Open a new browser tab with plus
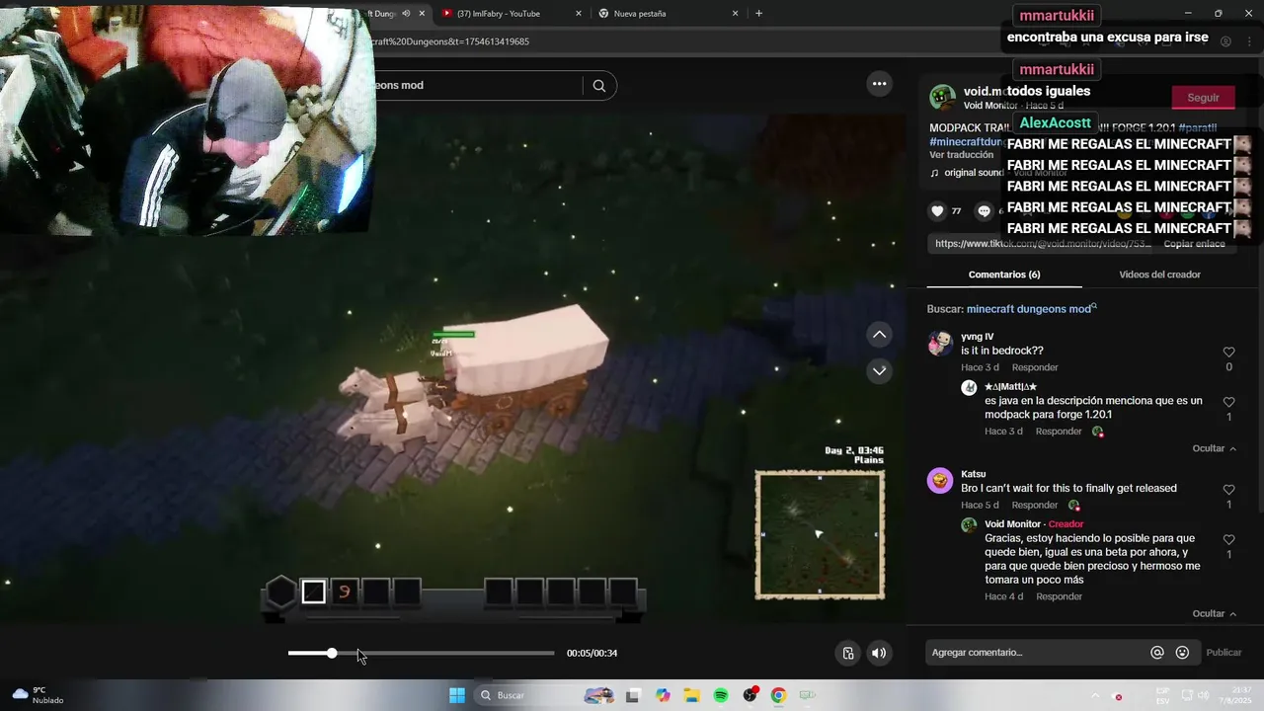The height and width of the screenshot is (711, 1264). tap(758, 14)
